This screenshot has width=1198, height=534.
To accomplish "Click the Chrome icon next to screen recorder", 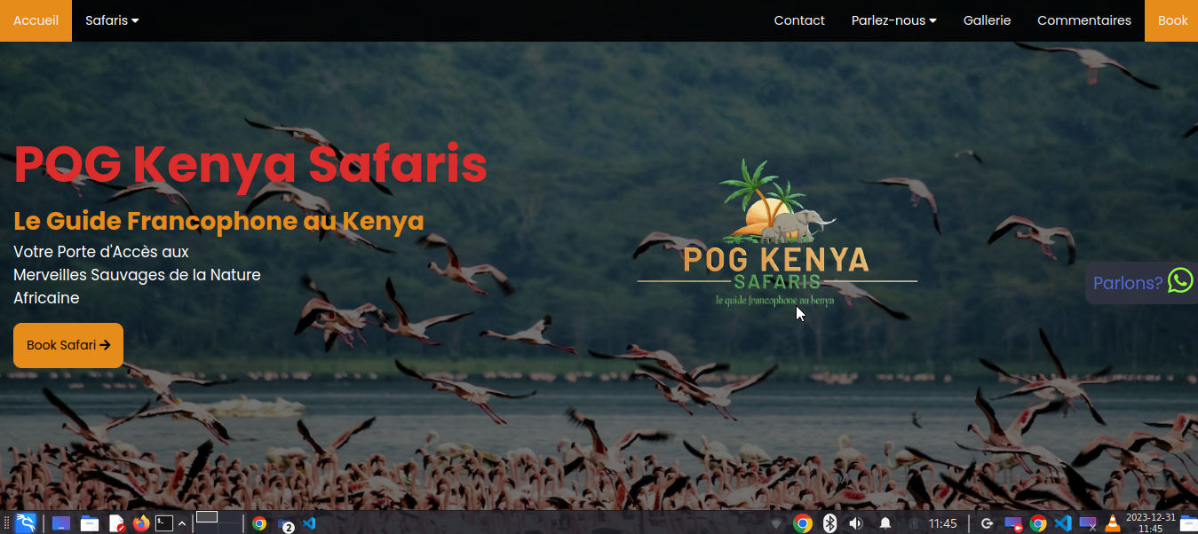I will 1038,523.
